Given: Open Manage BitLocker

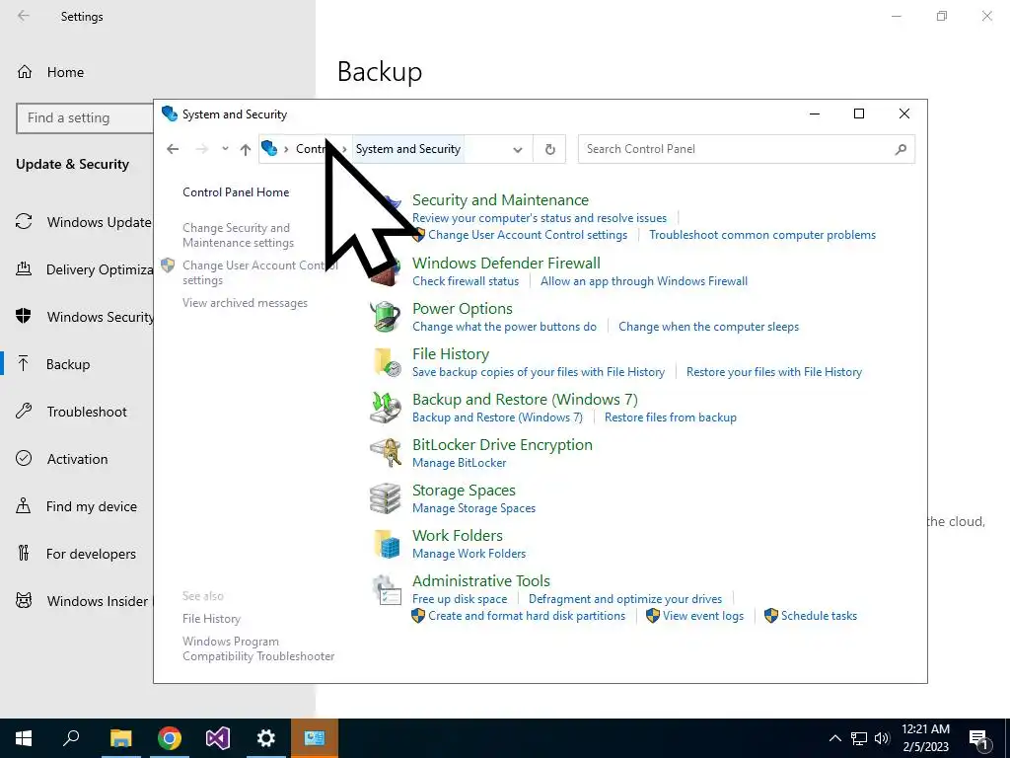Looking at the screenshot, I should click(459, 463).
